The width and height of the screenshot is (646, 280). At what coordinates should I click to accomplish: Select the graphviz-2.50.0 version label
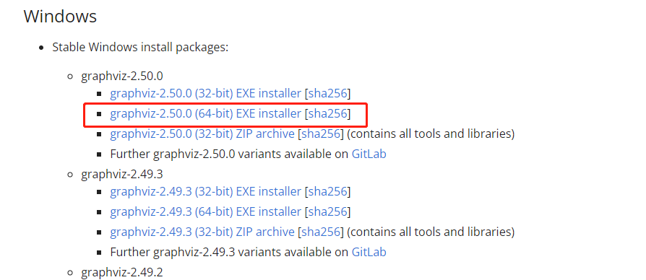point(122,76)
